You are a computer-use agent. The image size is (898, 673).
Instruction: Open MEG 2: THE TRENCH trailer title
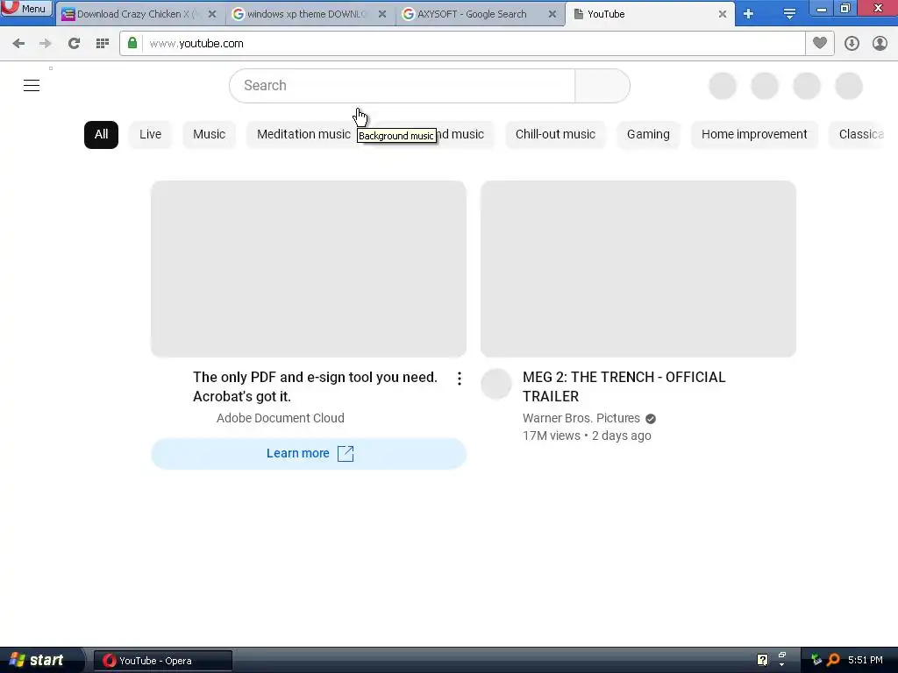pos(624,386)
